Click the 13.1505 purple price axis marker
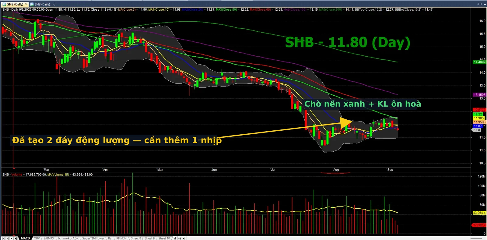The image size is (487, 240). pyautogui.click(x=479, y=95)
